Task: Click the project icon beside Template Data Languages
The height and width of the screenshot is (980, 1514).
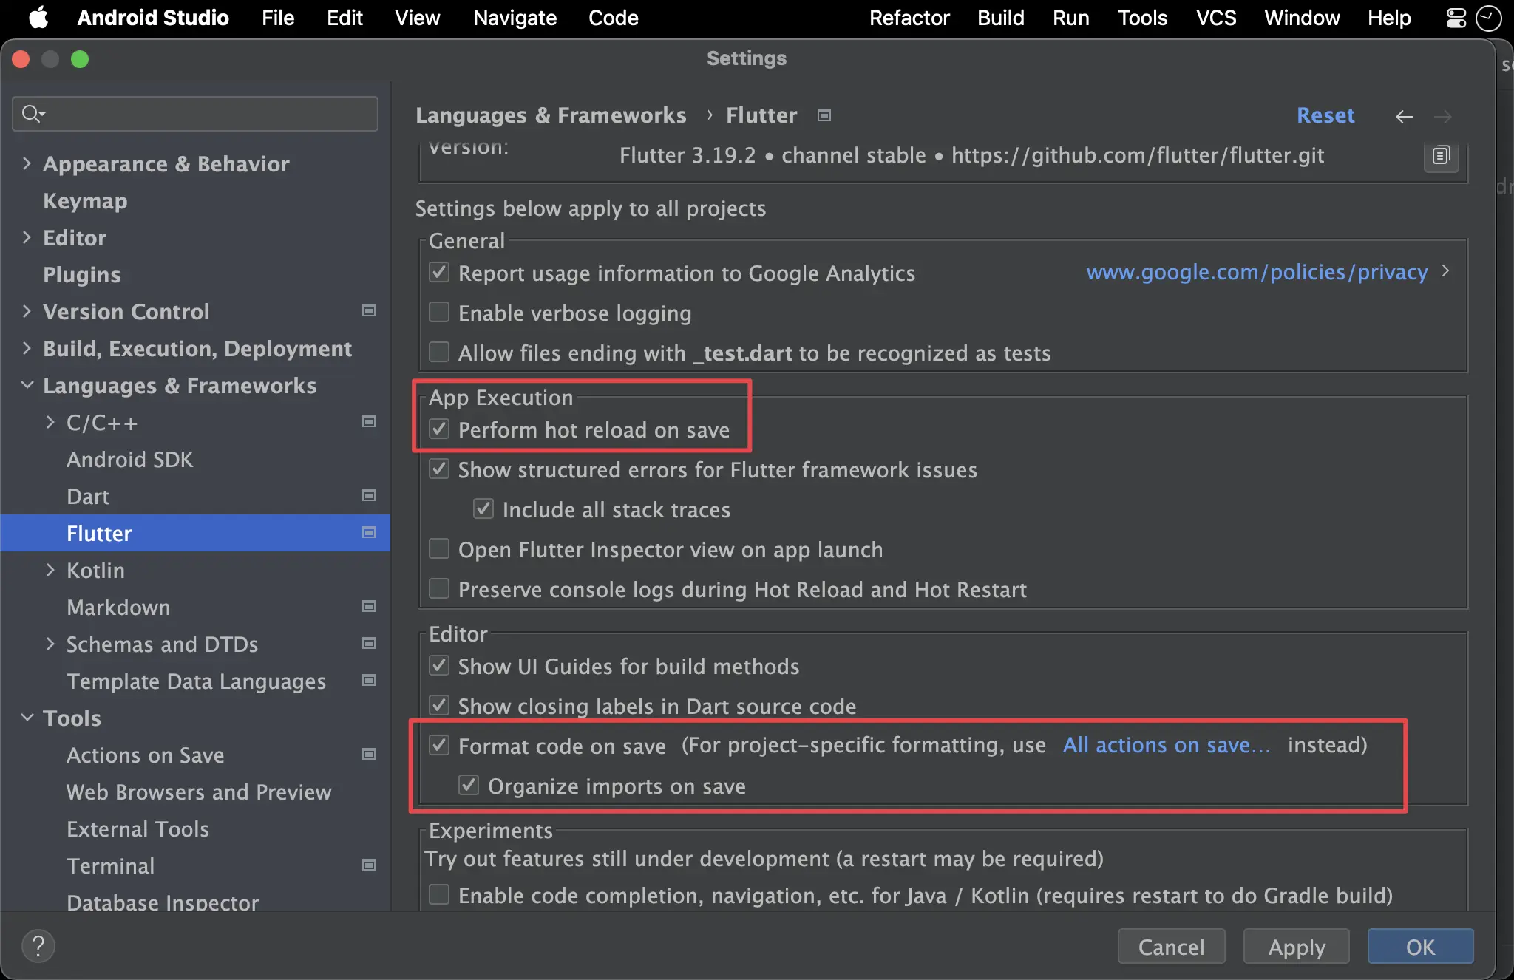Action: 368,681
